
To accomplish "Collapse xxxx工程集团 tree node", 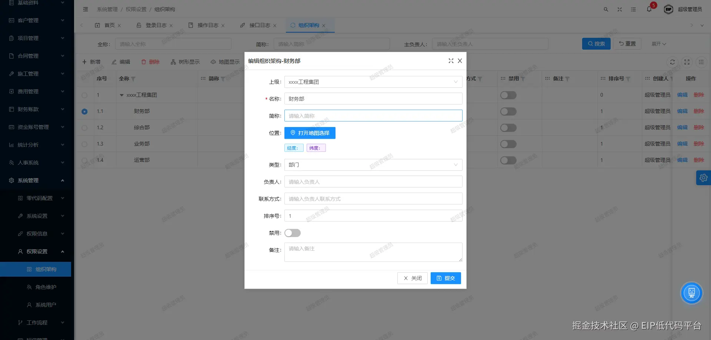I will click(121, 95).
